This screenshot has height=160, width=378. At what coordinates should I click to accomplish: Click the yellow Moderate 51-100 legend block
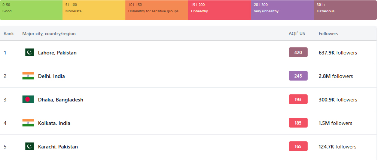(x=94, y=10)
